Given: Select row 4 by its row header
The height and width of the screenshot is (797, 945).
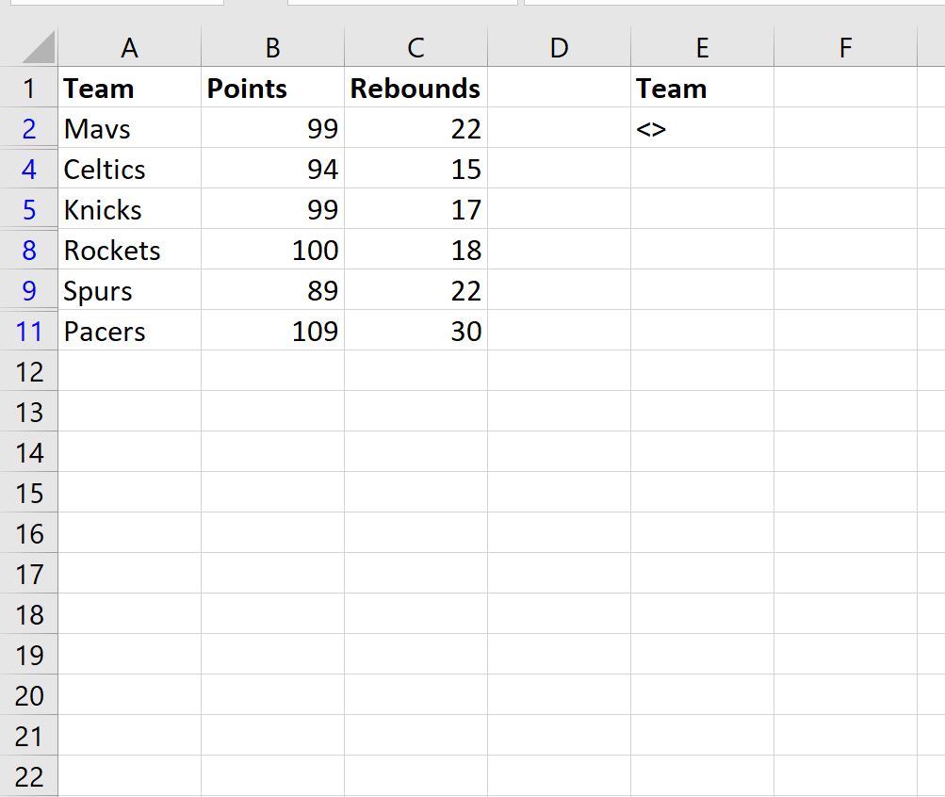Looking at the screenshot, I should (x=30, y=169).
